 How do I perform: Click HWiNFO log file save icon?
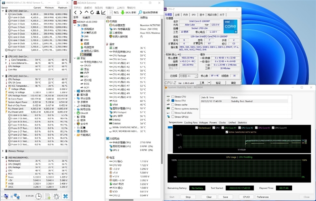tap(47, 196)
